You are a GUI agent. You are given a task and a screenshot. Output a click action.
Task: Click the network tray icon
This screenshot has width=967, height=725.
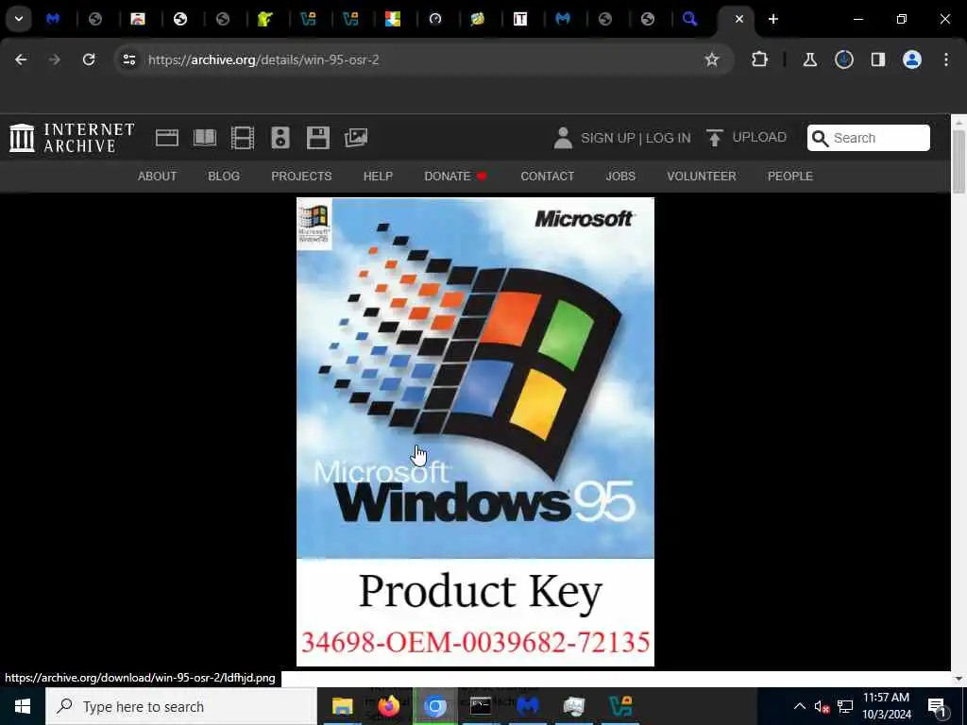[845, 706]
